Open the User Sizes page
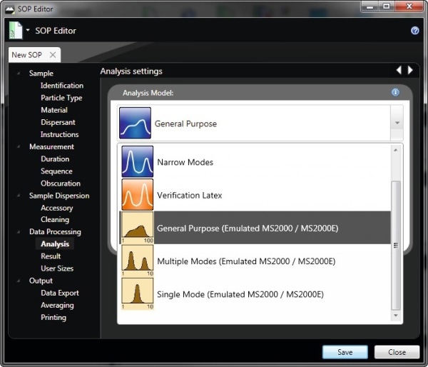This screenshot has width=428, height=367. click(57, 268)
